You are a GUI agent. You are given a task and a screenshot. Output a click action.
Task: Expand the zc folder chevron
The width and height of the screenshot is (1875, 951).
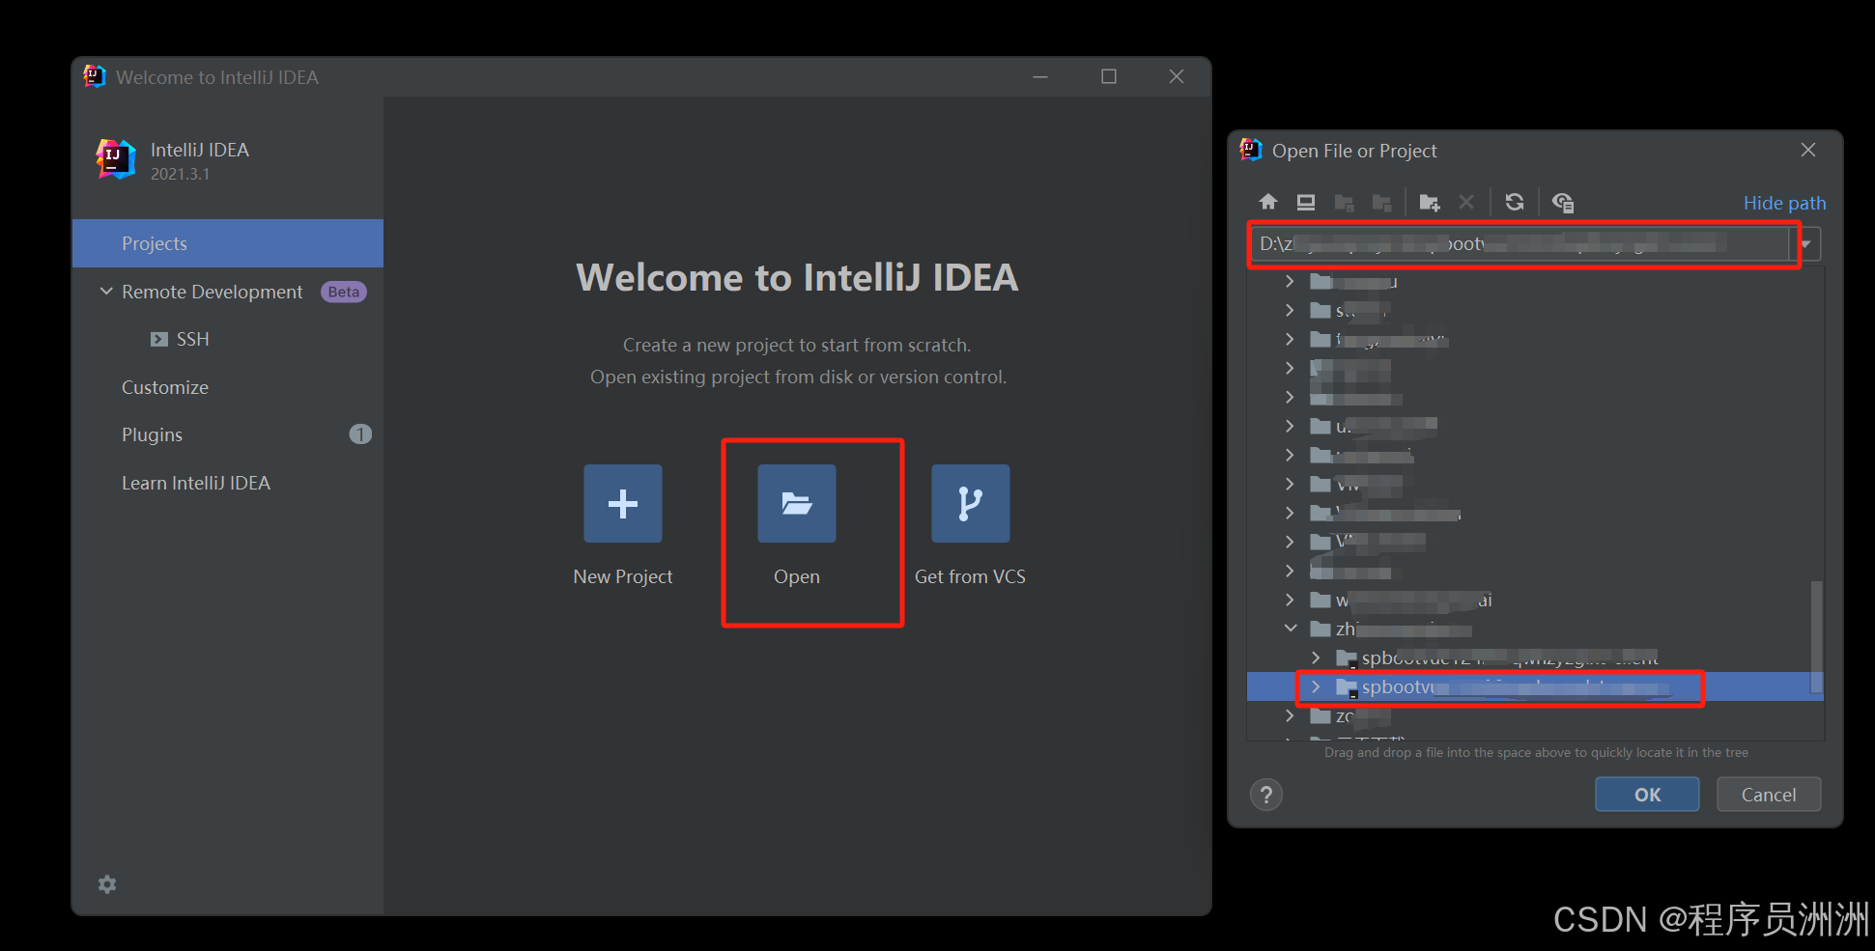(x=1290, y=715)
